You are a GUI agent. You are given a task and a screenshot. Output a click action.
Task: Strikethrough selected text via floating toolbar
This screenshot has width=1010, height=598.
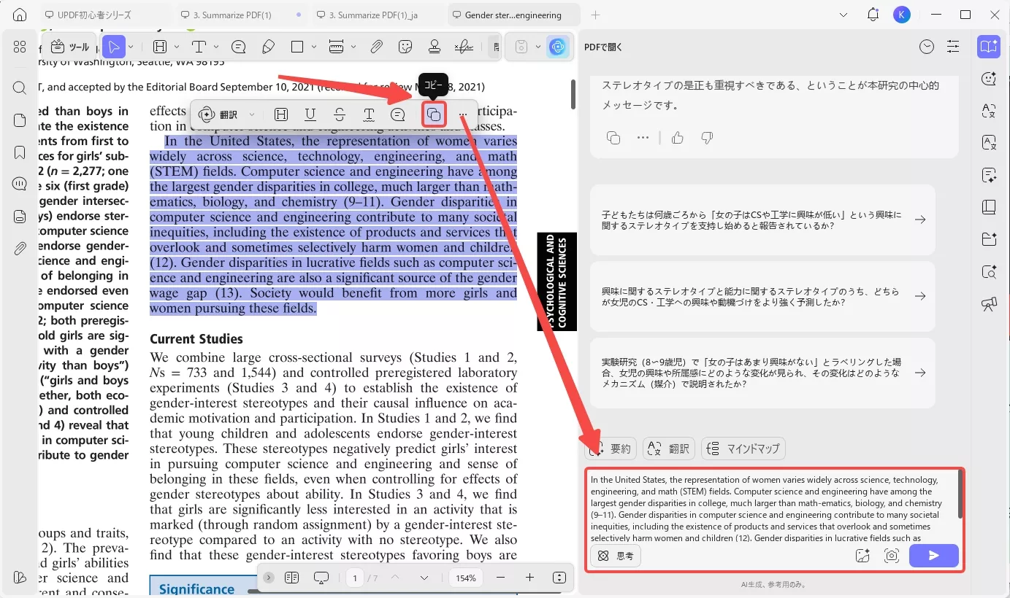coord(340,114)
